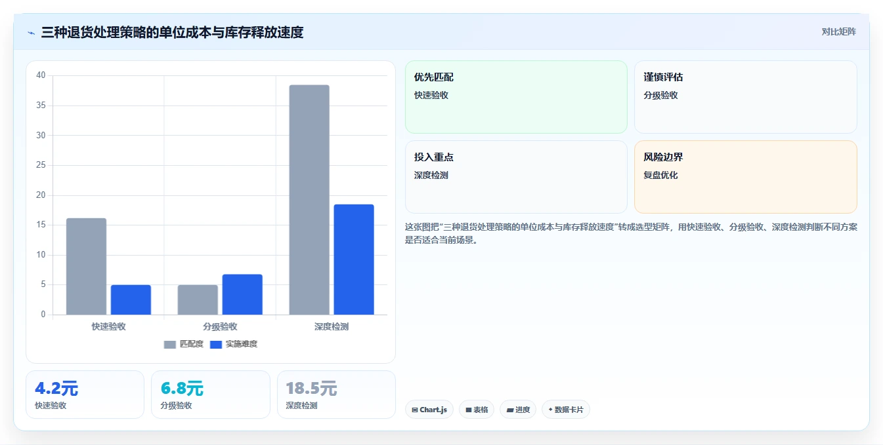Image resolution: width=883 pixels, height=445 pixels.
Task: Click the y-axis value 40
Action: pos(41,75)
